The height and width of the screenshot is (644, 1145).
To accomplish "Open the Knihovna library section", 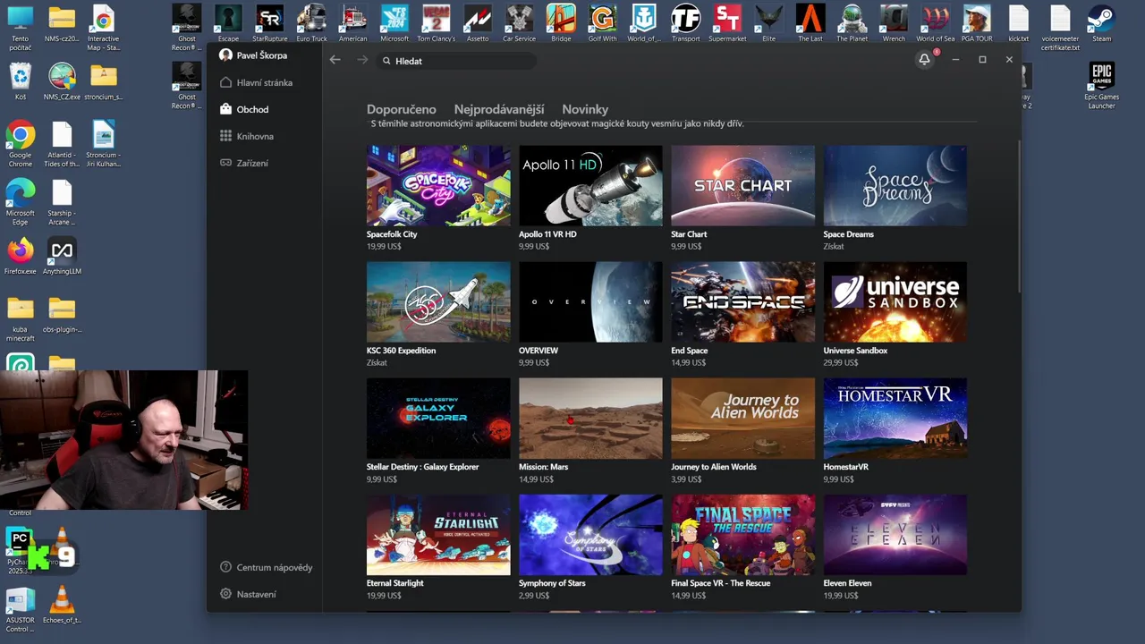I will pos(247,136).
